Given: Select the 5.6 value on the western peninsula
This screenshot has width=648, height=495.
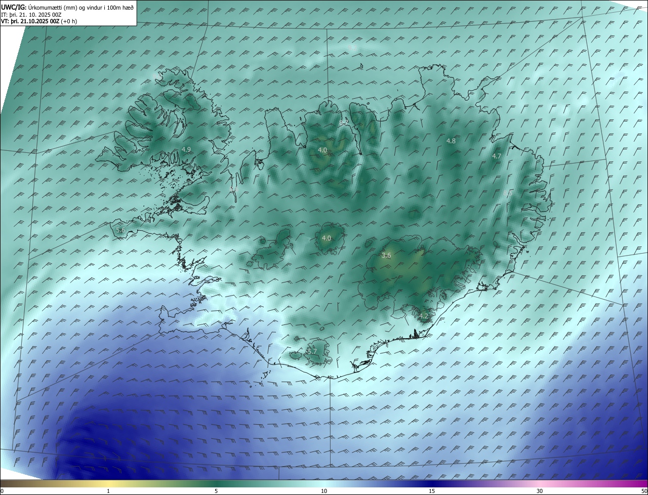Looking at the screenshot, I should pyautogui.click(x=120, y=230).
